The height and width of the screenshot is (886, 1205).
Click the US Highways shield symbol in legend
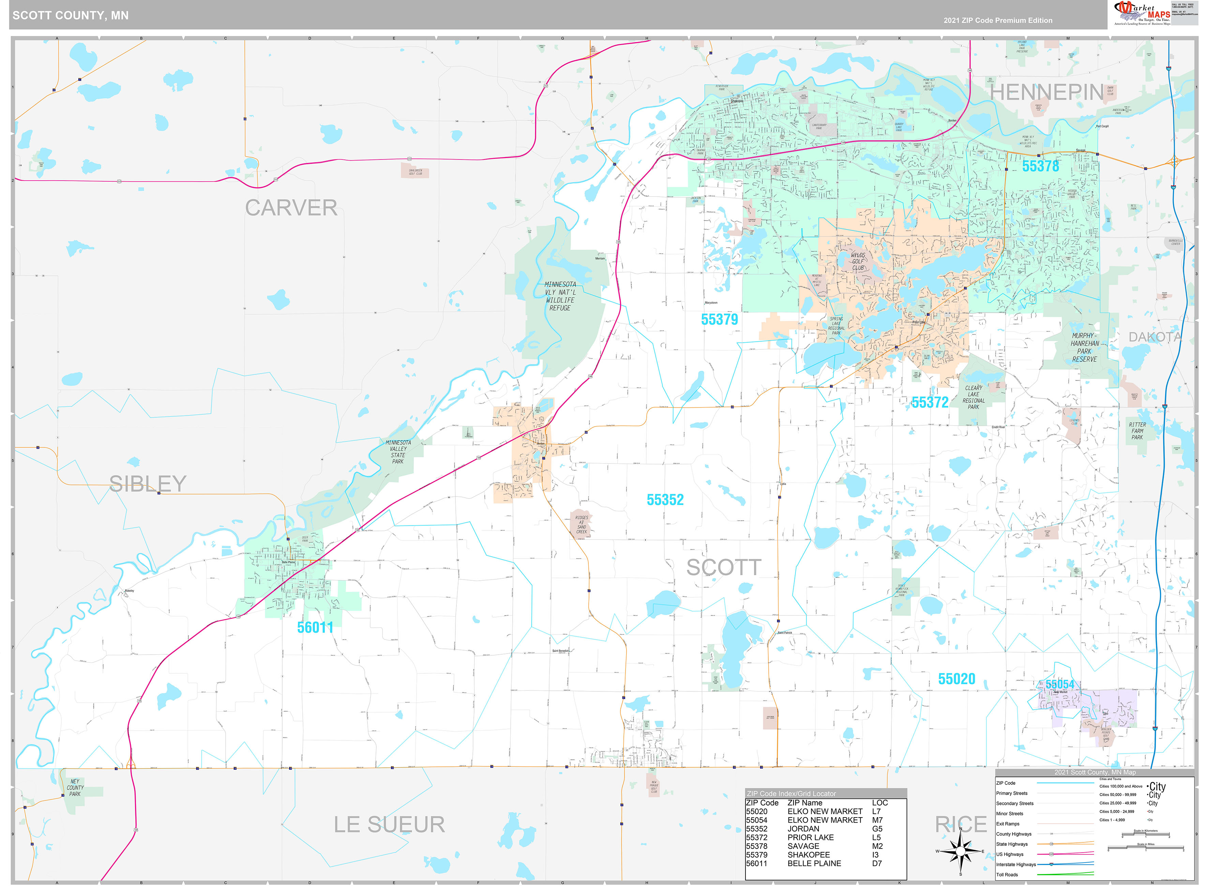tap(1051, 854)
